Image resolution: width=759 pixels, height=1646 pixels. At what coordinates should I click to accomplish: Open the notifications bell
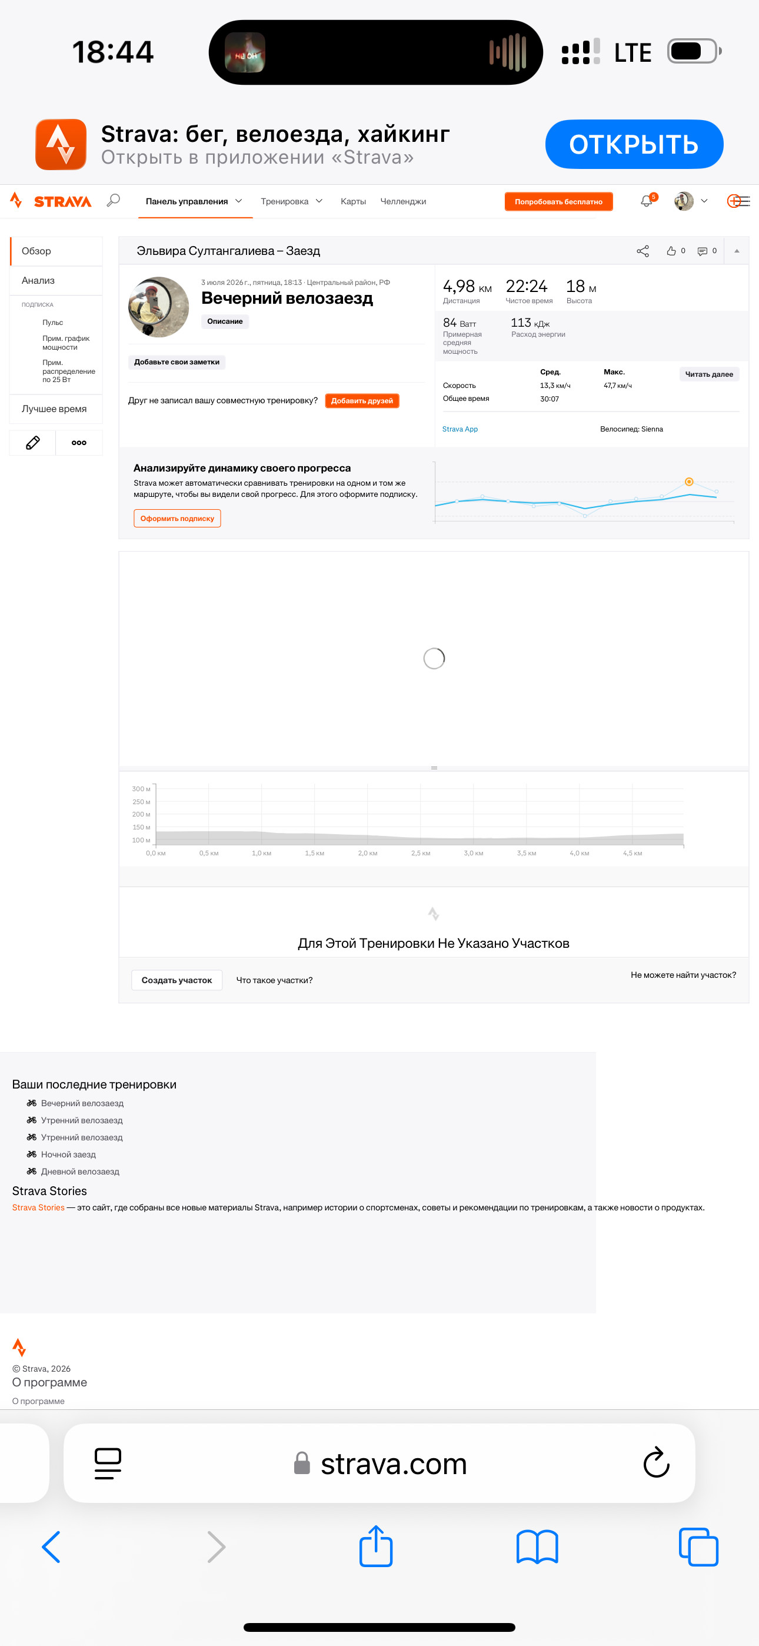point(647,201)
